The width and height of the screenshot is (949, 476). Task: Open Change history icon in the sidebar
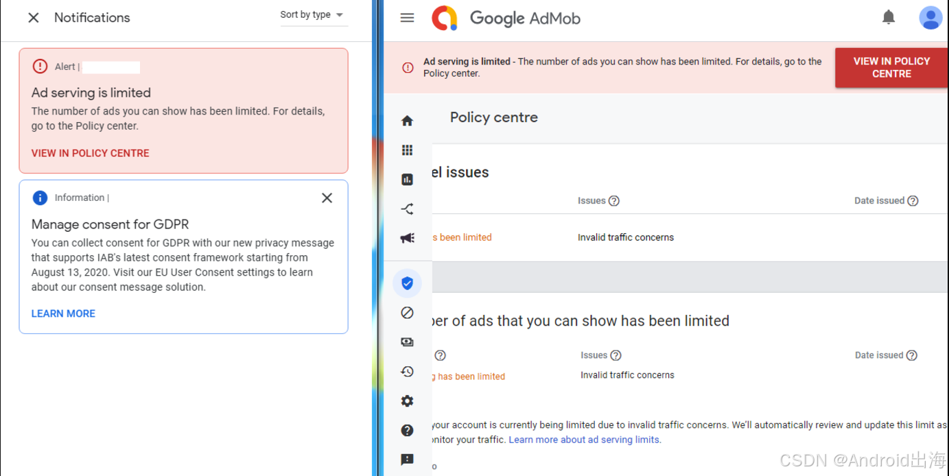click(407, 371)
